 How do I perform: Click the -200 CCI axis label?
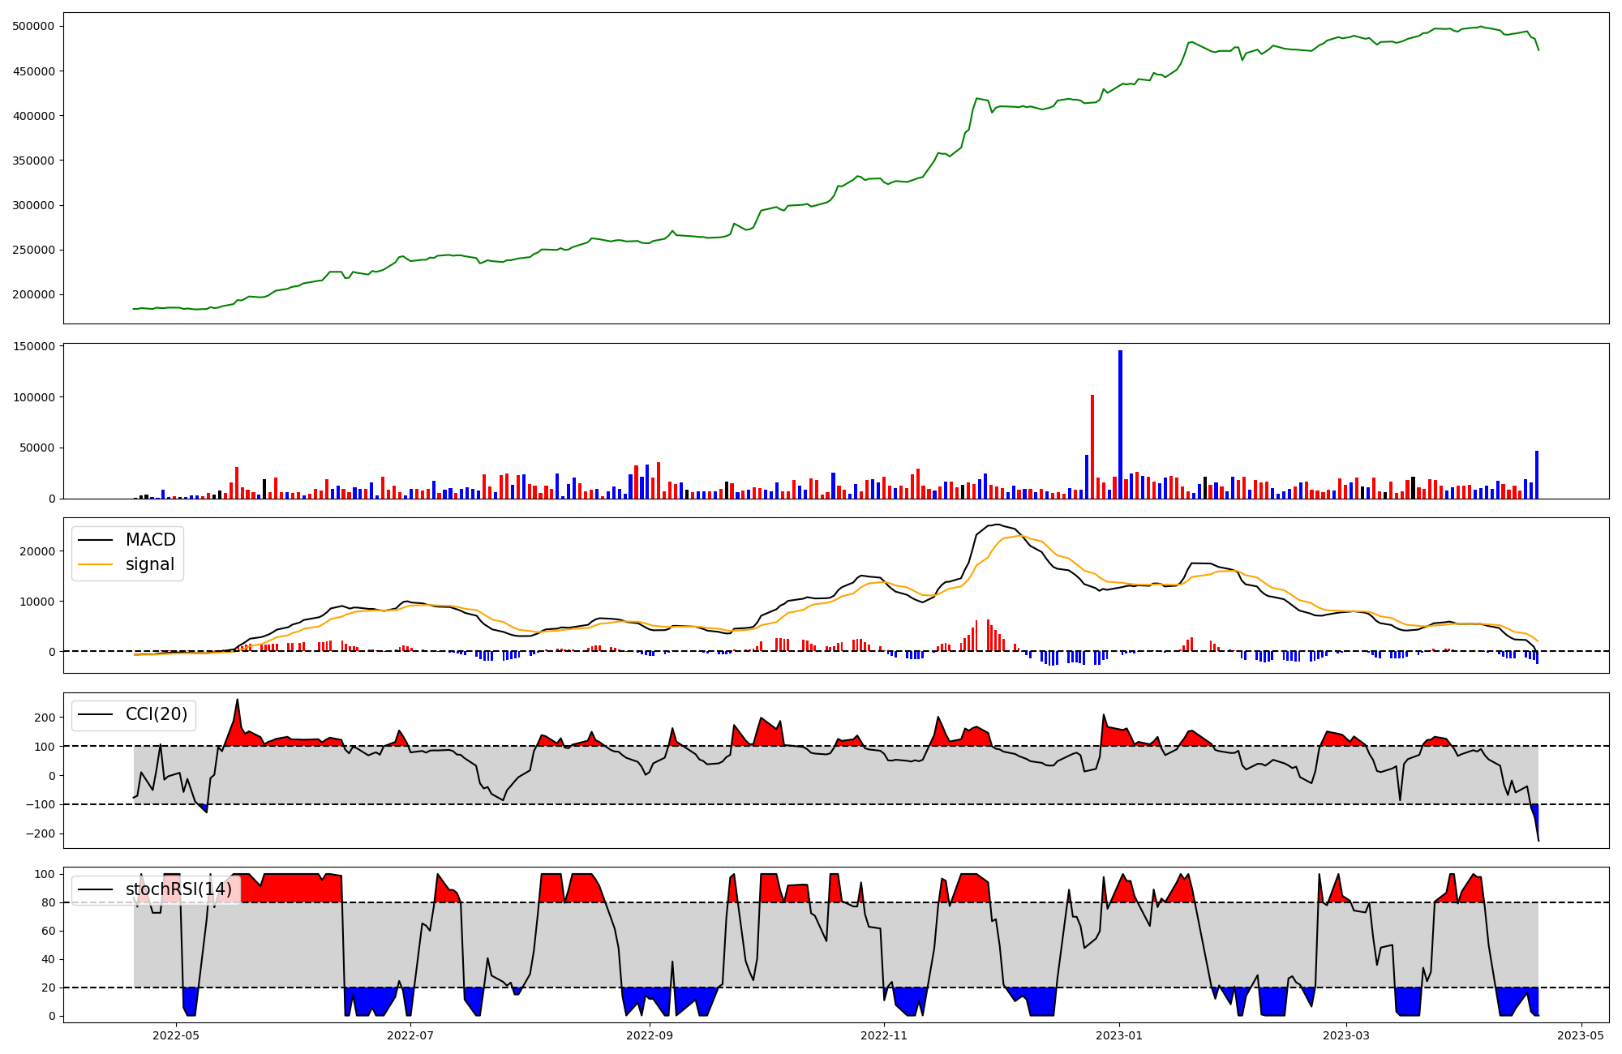pos(39,834)
